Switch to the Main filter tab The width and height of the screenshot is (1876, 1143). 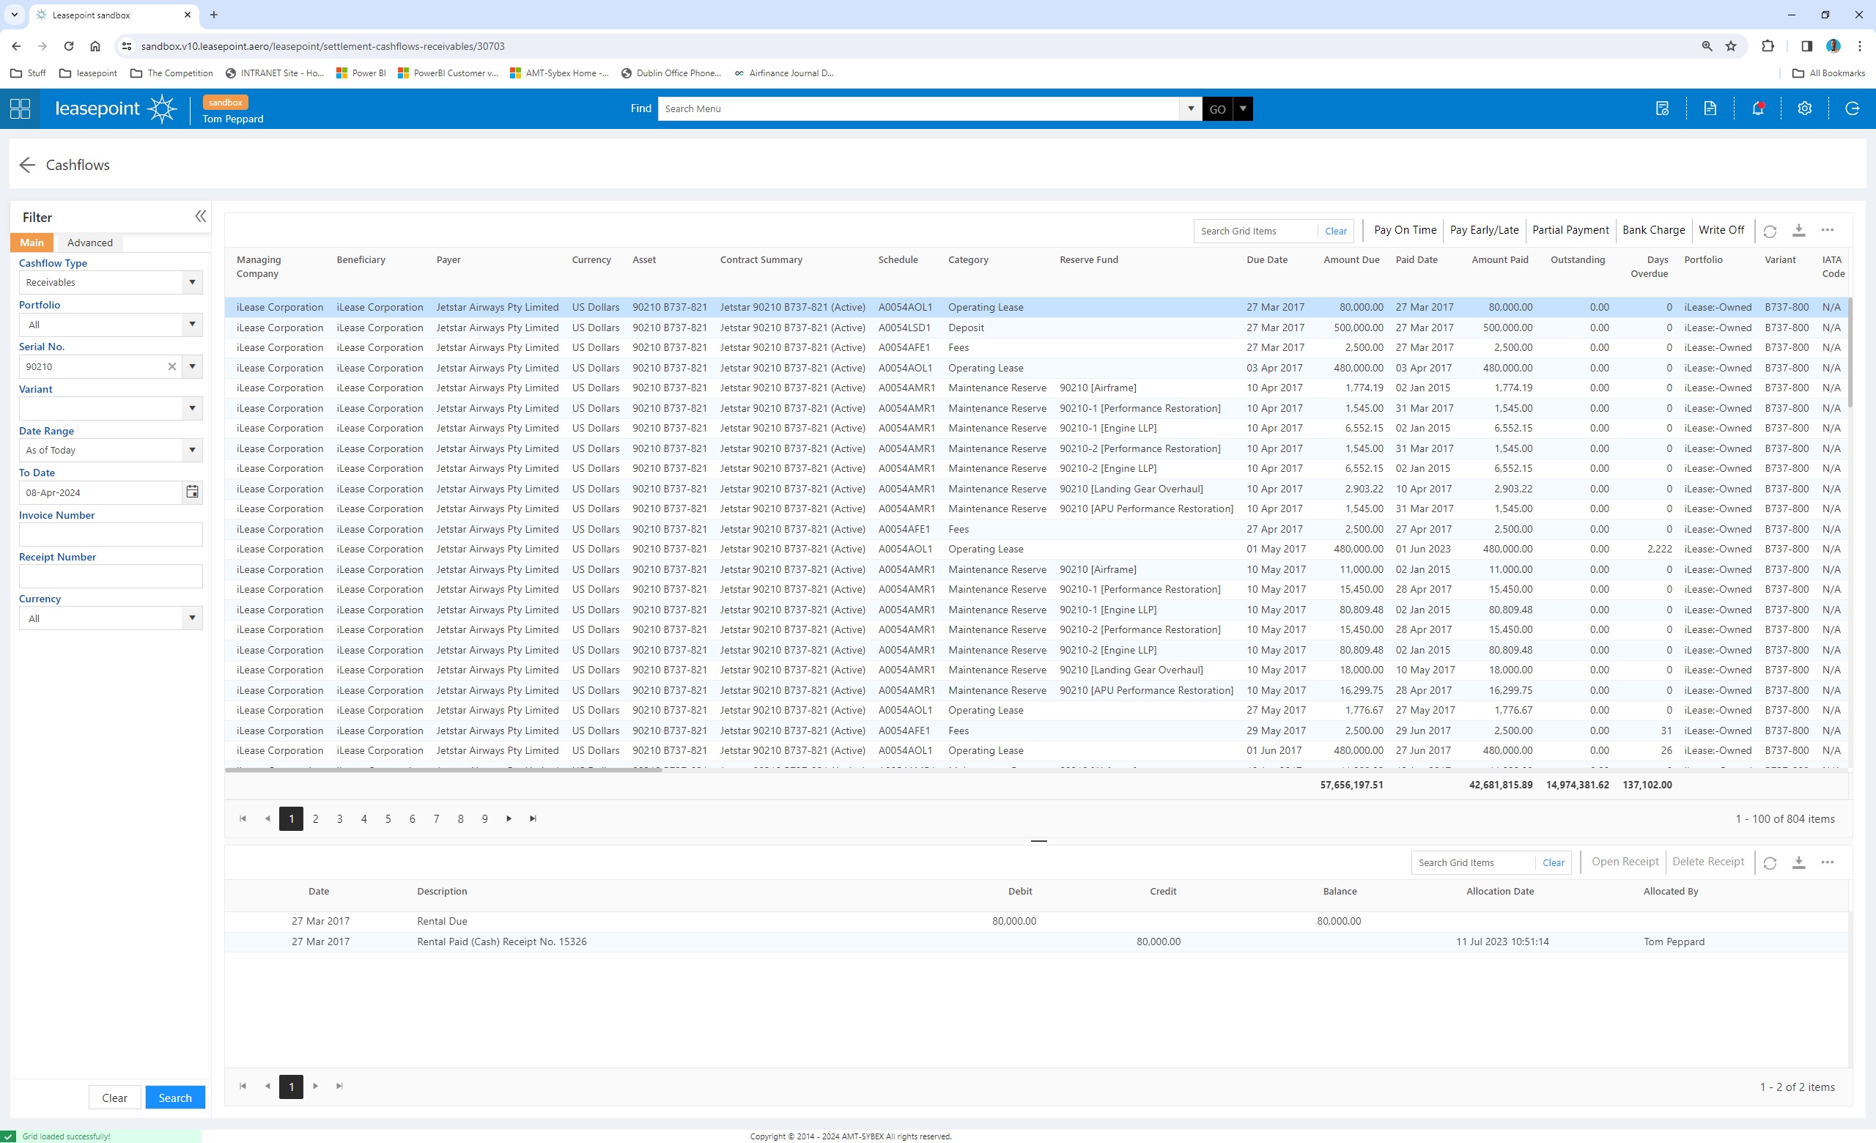[32, 243]
